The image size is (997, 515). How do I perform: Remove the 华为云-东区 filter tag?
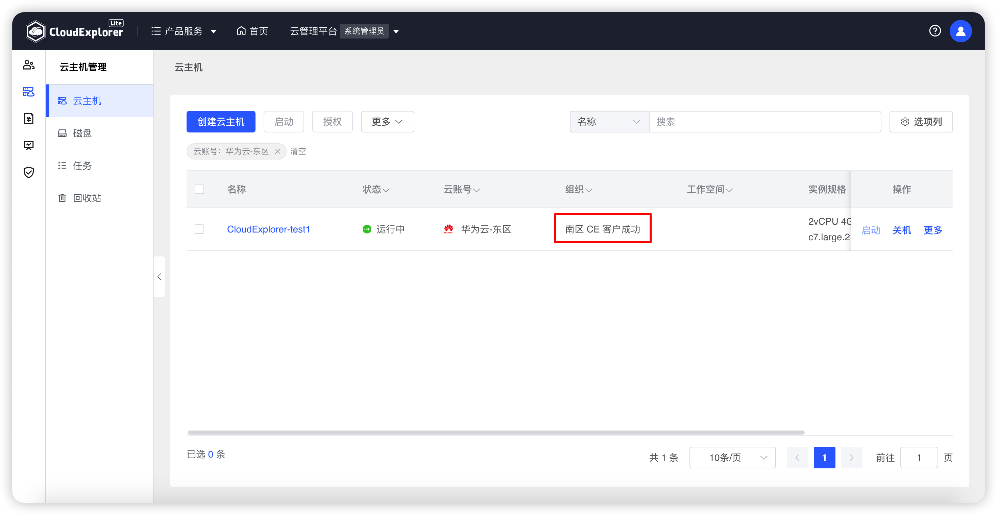(277, 151)
